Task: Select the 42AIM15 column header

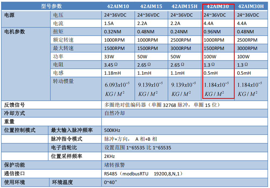Action: coord(151,6)
